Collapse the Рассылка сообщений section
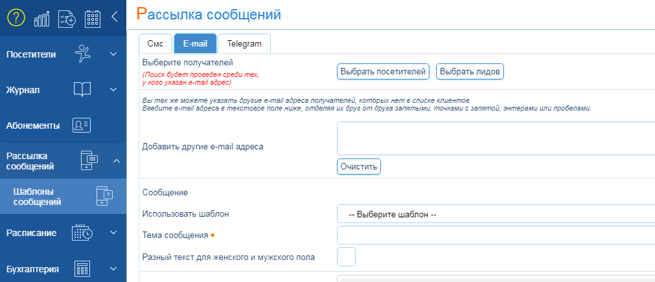The width and height of the screenshot is (655, 282). 113,160
